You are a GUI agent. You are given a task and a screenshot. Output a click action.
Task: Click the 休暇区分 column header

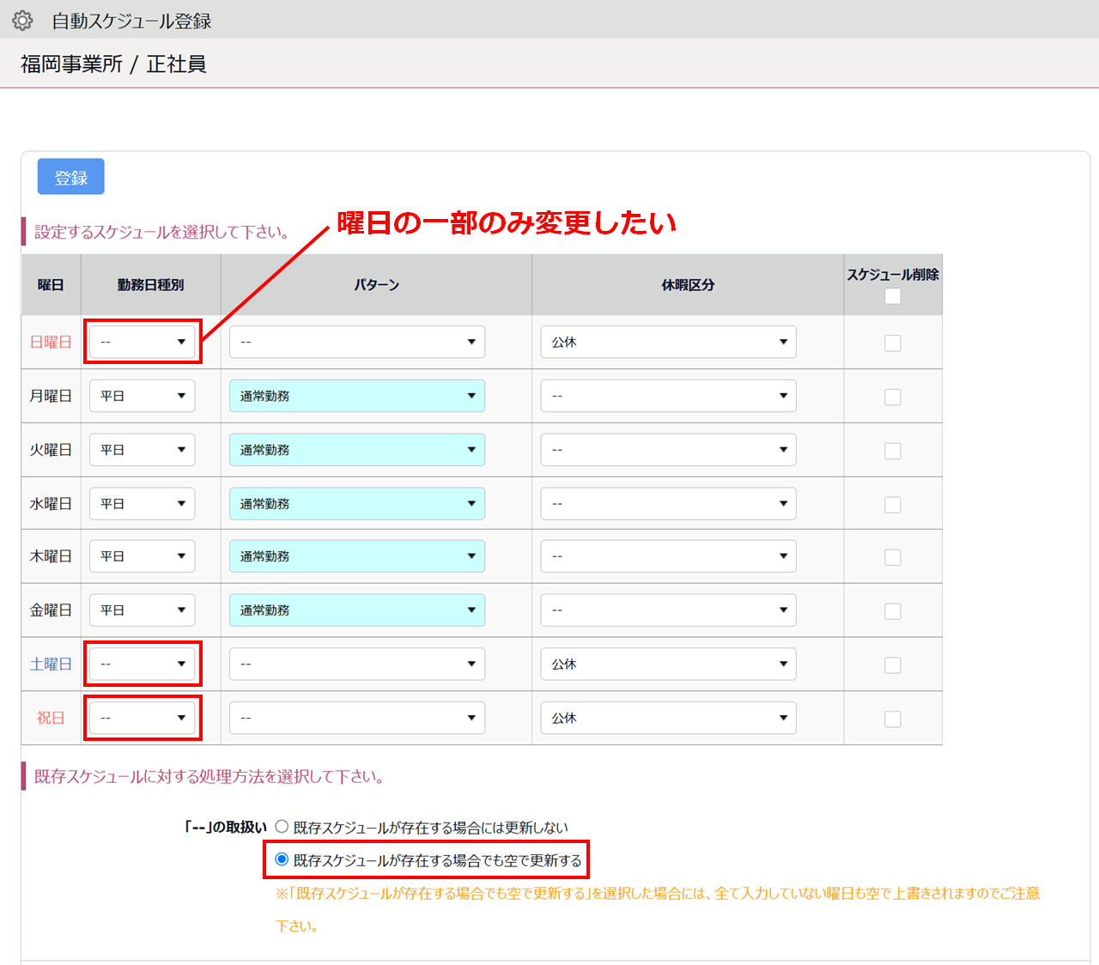[x=688, y=285]
